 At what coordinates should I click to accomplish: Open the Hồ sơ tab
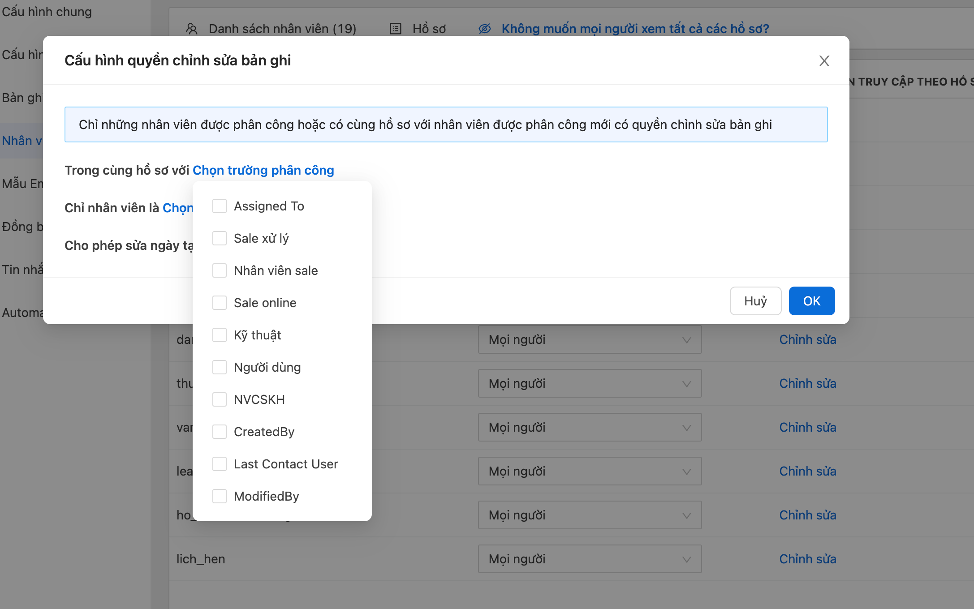(x=429, y=29)
